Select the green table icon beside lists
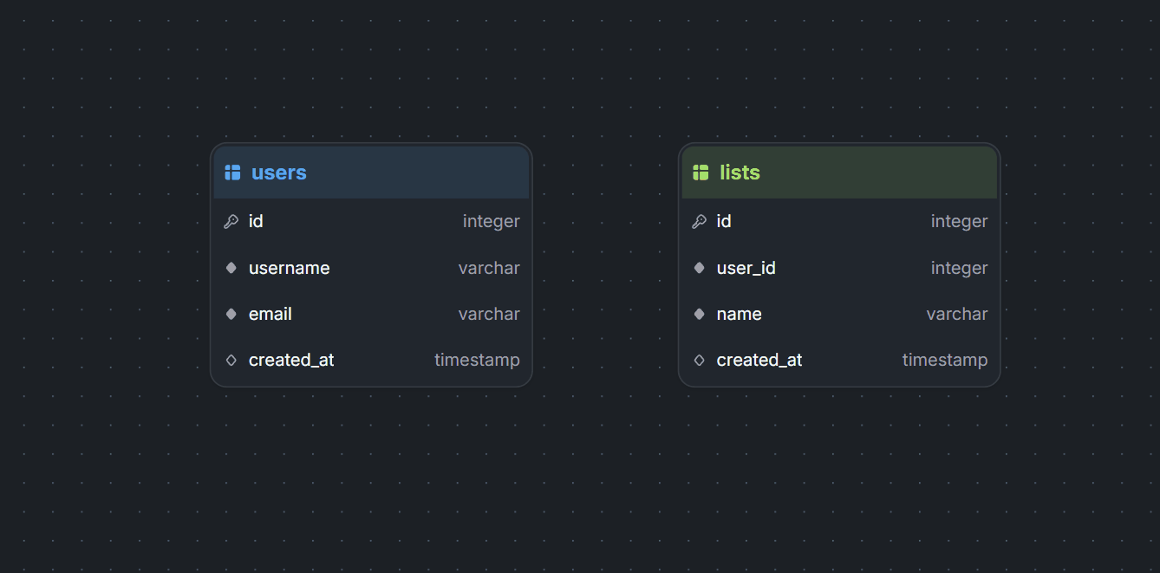 (700, 172)
